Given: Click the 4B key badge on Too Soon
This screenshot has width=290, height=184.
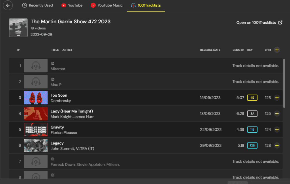Looking at the screenshot, I should point(252,97).
